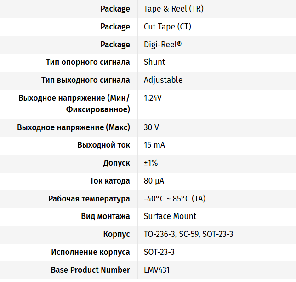Click the 'Выходное напряжение (Макс)' label
This screenshot has height=282, width=296.
tap(74, 127)
